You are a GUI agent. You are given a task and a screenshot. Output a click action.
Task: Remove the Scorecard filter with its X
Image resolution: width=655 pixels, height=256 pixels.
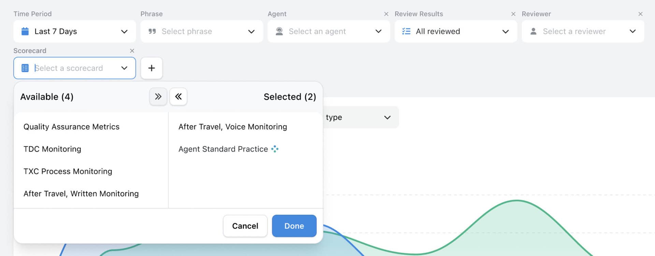click(132, 51)
